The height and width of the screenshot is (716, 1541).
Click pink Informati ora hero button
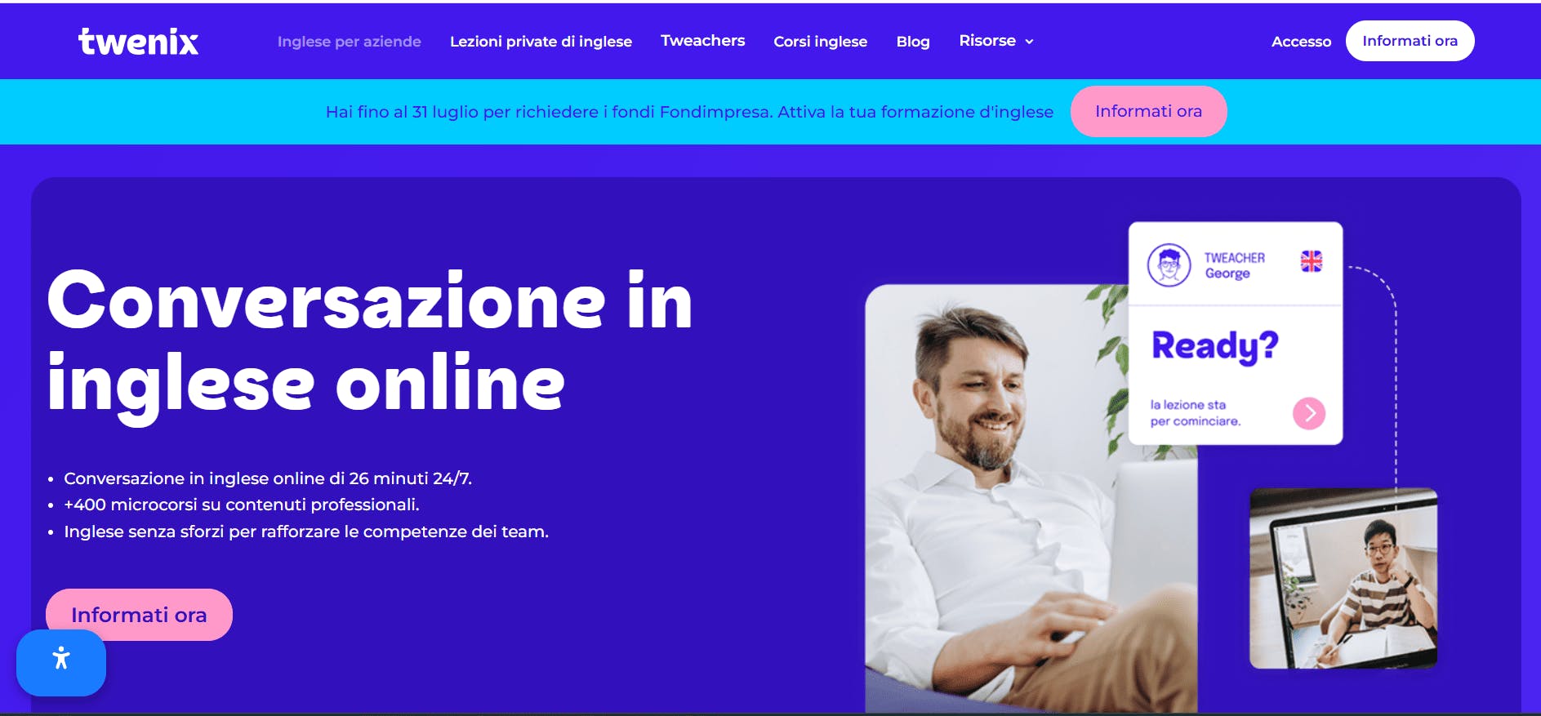coord(139,615)
